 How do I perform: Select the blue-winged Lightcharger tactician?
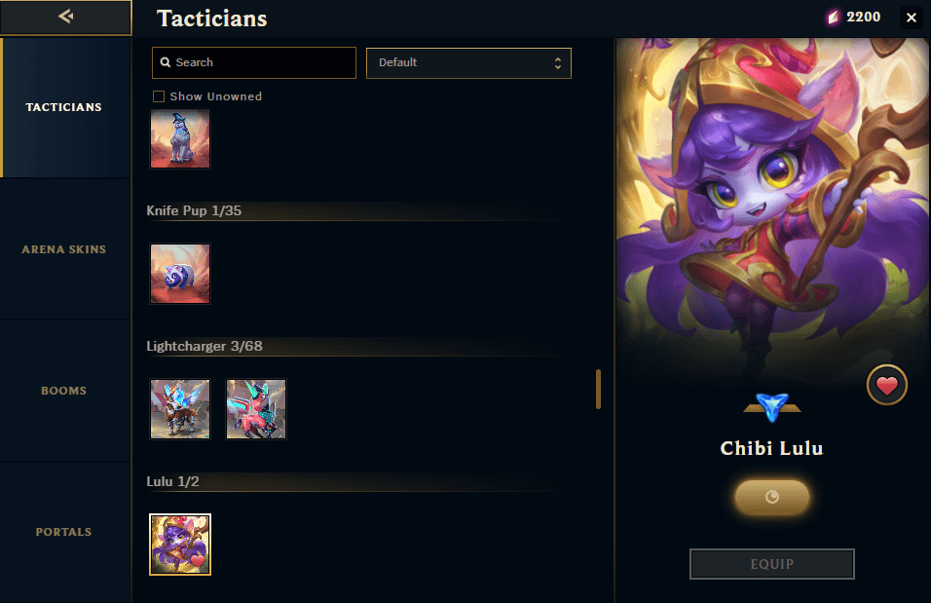click(180, 409)
